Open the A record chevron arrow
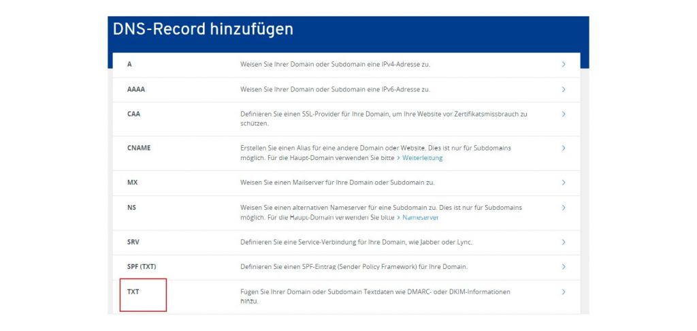697x331 pixels. [x=563, y=64]
